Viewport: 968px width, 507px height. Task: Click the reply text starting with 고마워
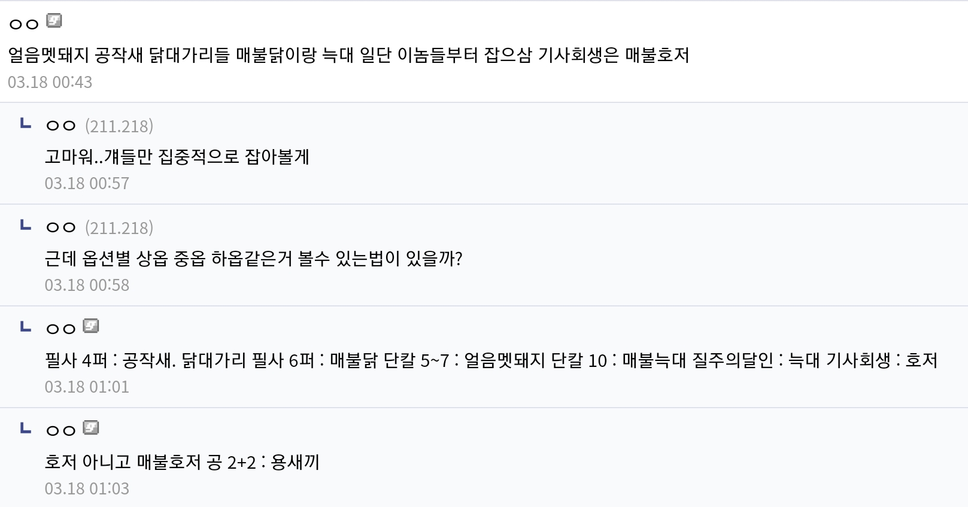tap(177, 157)
